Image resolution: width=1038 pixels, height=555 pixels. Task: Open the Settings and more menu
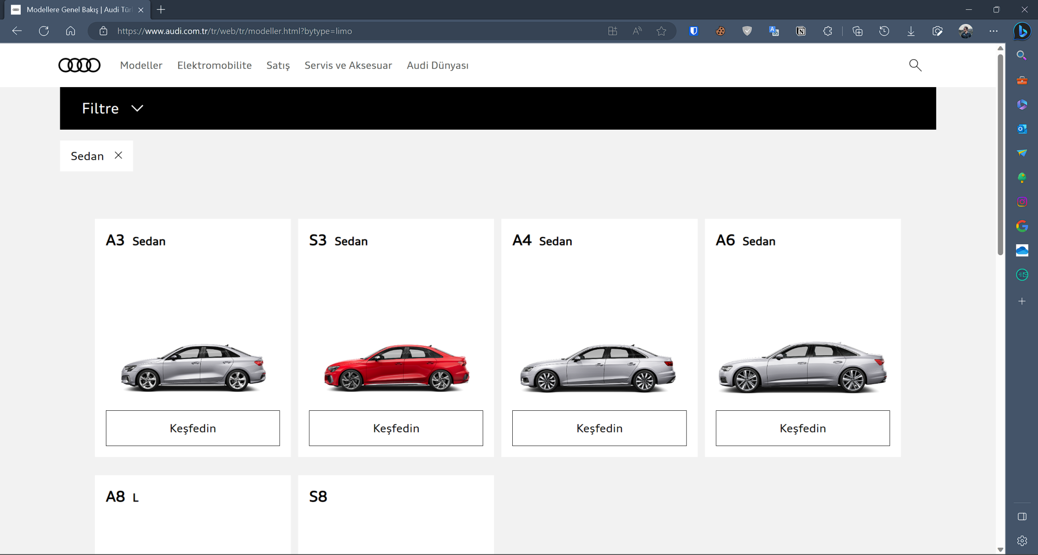993,31
